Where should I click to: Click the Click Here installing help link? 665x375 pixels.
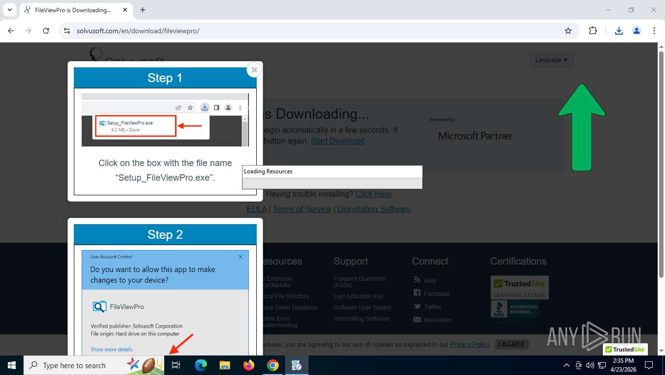click(x=374, y=194)
